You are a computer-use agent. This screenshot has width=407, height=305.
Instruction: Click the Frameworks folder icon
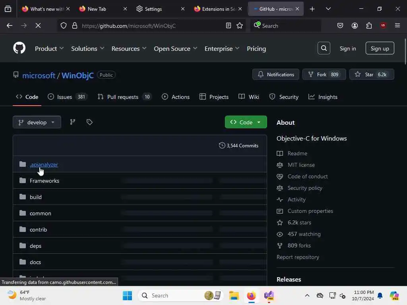click(23, 181)
